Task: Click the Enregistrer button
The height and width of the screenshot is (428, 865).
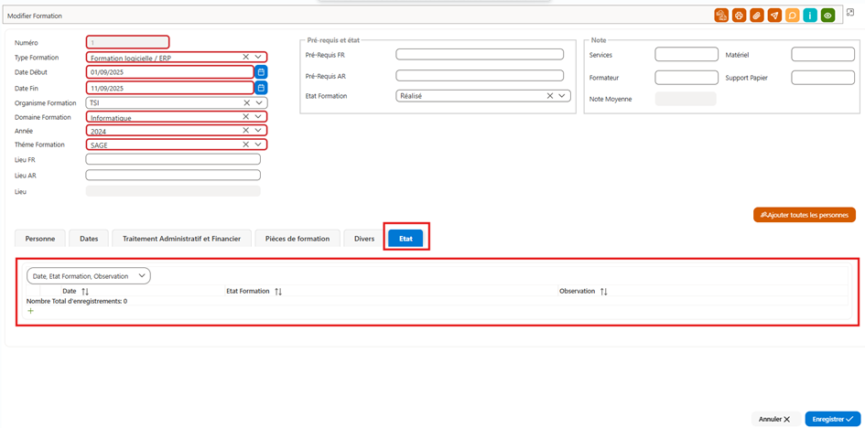Action: pyautogui.click(x=832, y=419)
